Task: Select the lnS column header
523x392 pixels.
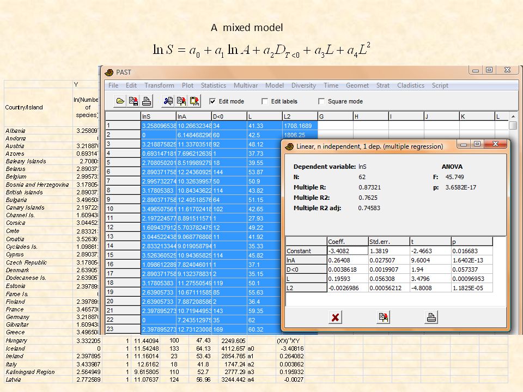Action: [159, 117]
